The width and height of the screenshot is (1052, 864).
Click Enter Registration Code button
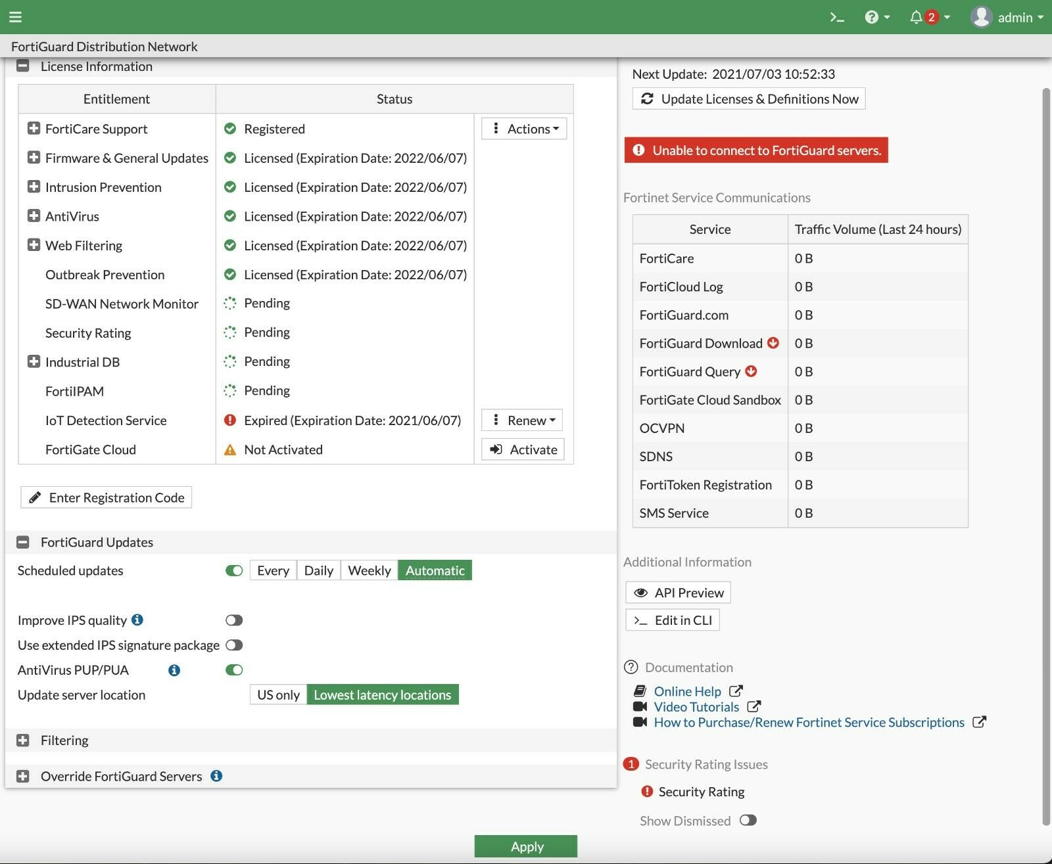(x=107, y=497)
